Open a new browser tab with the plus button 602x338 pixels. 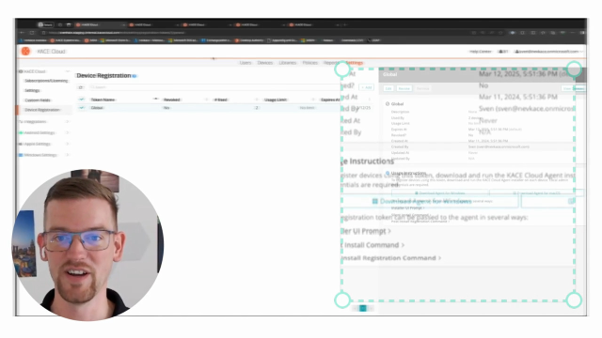coord(345,24)
